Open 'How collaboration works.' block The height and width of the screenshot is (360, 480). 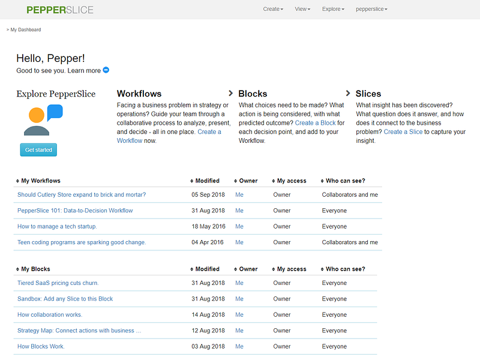(x=50, y=314)
